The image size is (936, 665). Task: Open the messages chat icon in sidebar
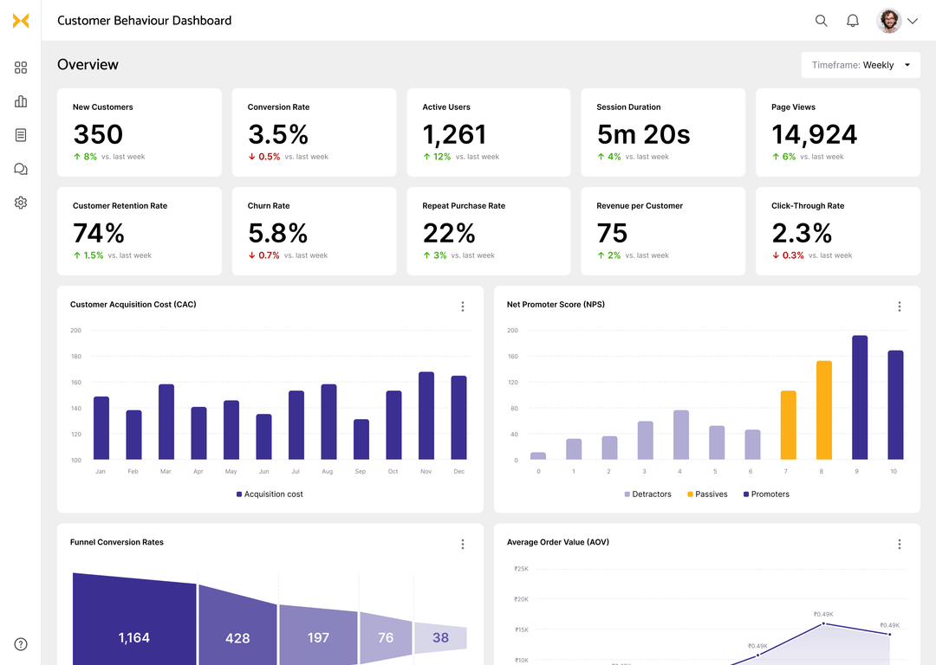(x=21, y=169)
